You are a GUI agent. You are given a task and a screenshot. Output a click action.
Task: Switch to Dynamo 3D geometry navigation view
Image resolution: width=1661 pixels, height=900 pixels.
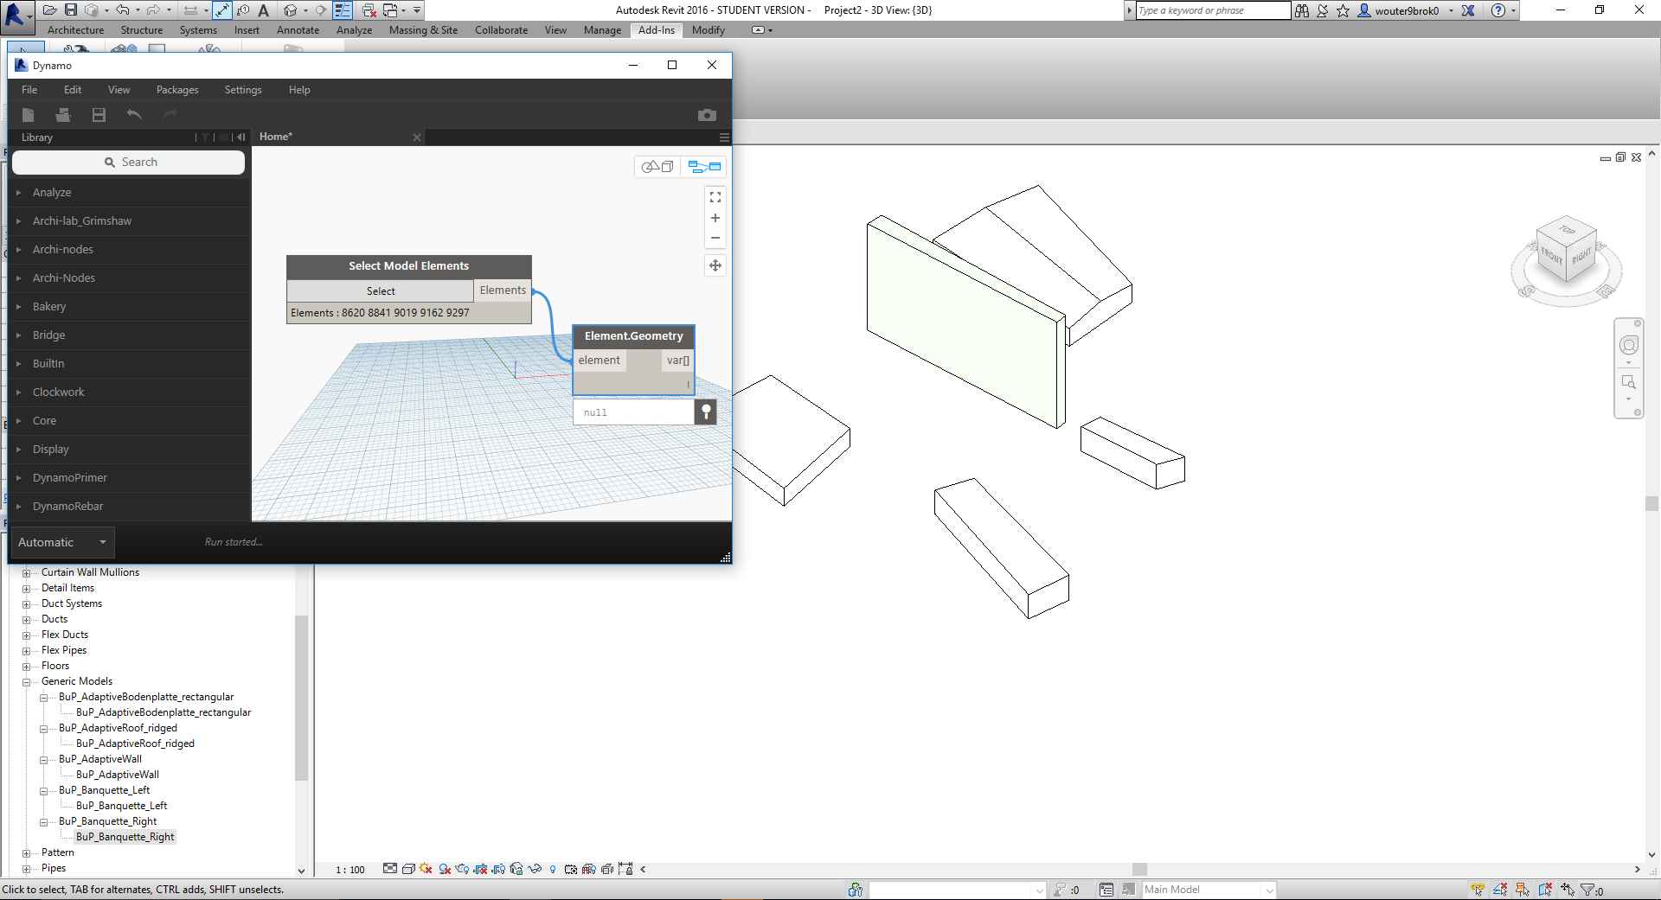click(657, 166)
